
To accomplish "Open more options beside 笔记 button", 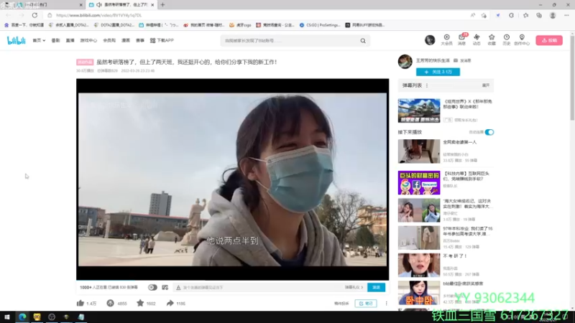I will 386,304.
